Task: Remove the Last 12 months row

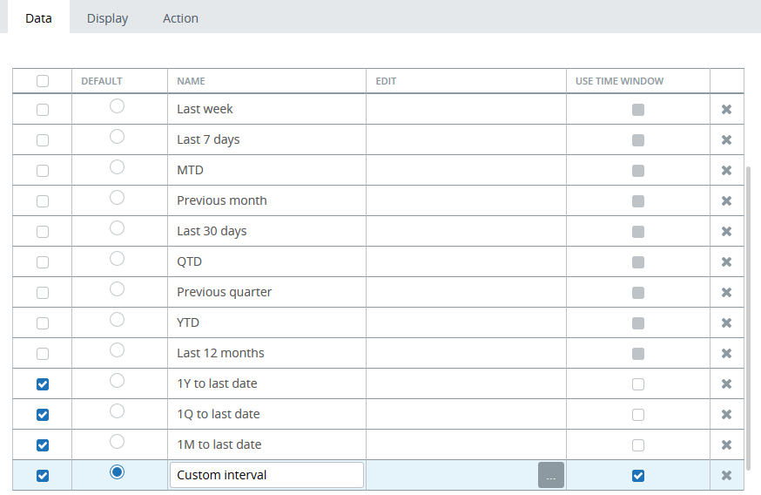Action: point(726,354)
